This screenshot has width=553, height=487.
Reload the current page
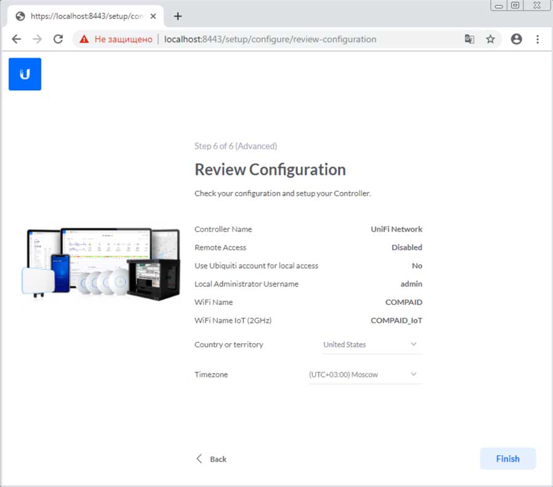tap(58, 39)
